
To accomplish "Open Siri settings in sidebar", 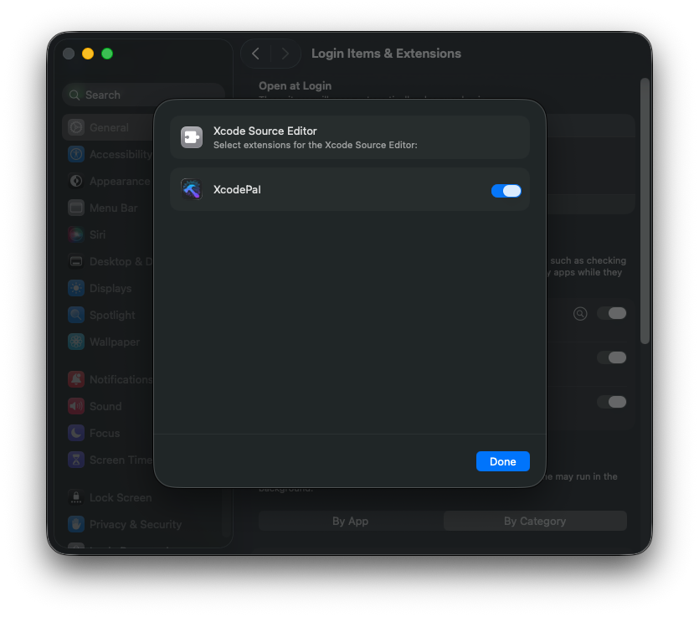I will [x=108, y=234].
